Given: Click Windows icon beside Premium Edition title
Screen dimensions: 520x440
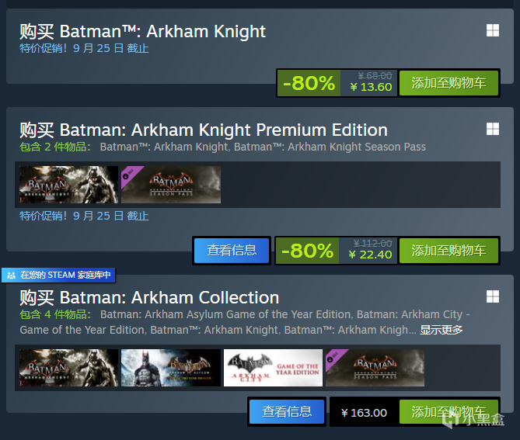Looking at the screenshot, I should coord(492,129).
